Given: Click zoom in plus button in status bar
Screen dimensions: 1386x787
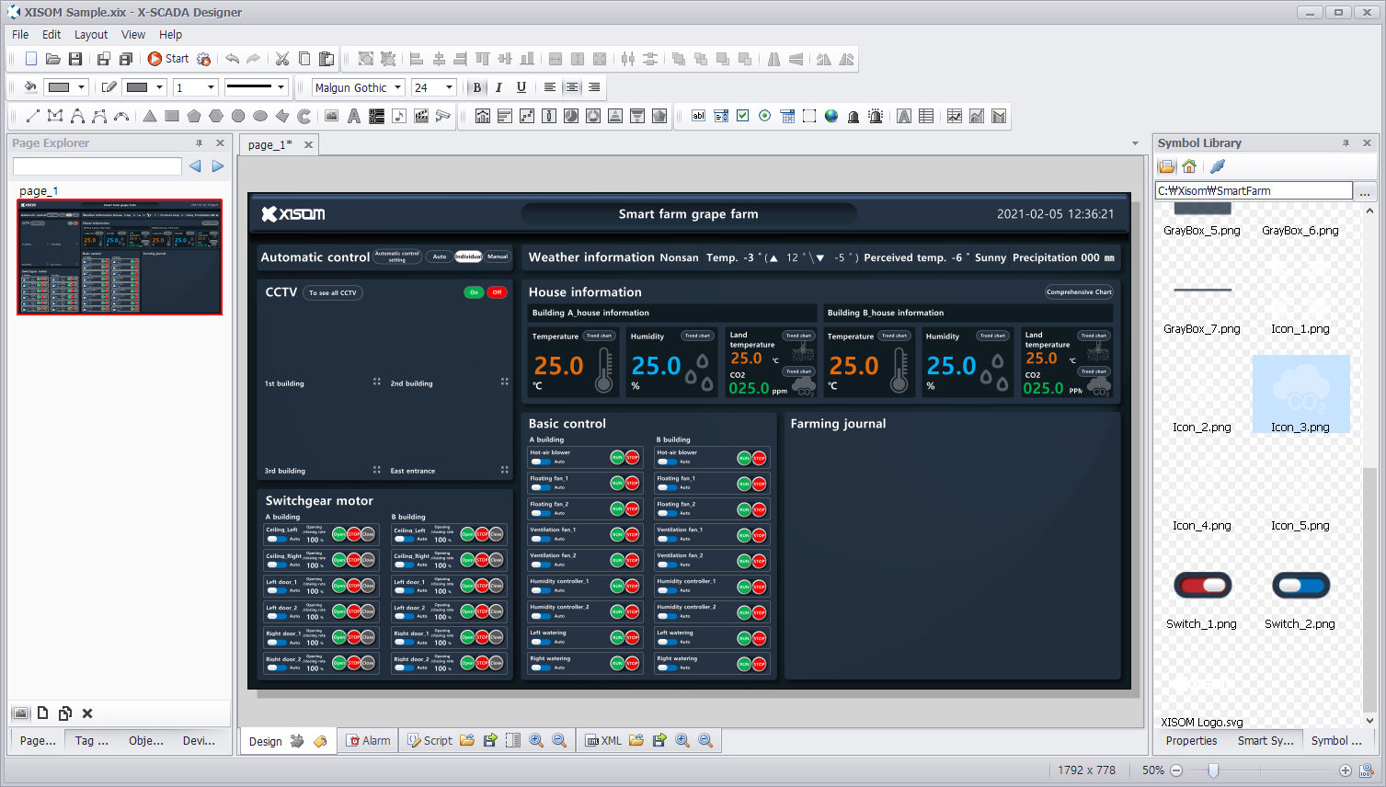Looking at the screenshot, I should pos(1346,770).
